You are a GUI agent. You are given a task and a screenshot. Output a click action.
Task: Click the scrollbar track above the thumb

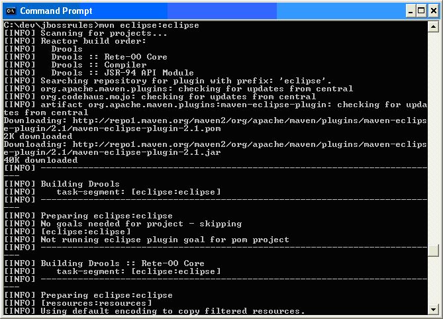pos(434,132)
